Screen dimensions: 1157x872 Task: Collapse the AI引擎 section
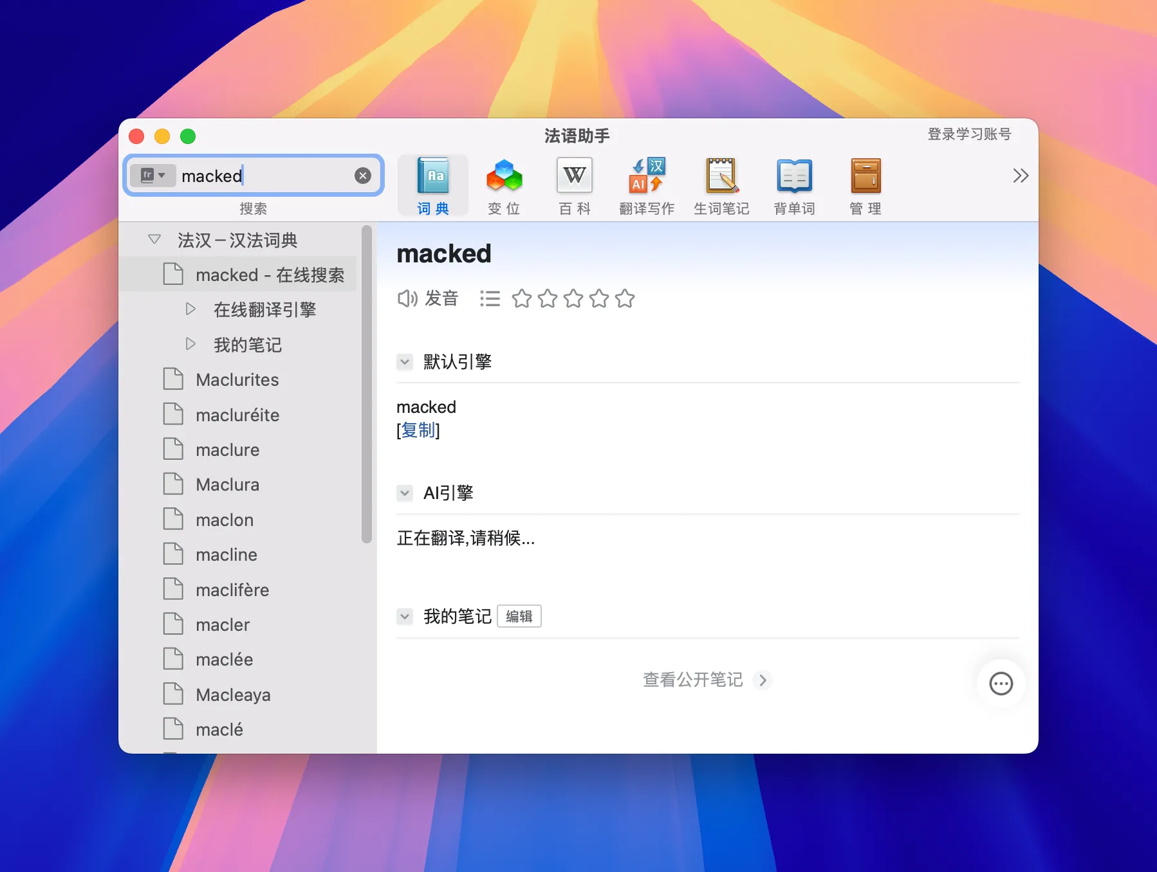[x=405, y=493]
